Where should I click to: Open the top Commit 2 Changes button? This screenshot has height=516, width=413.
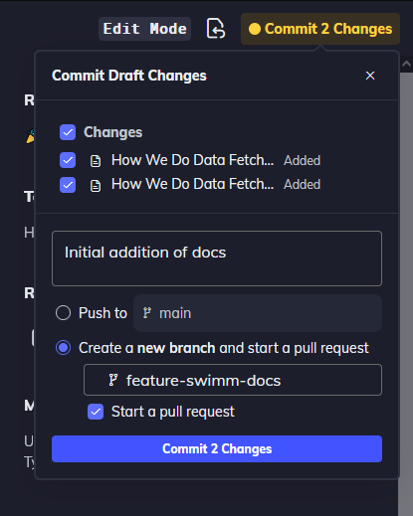click(320, 29)
